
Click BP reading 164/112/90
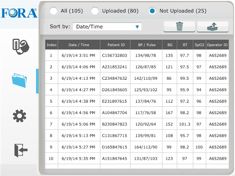pos(145,147)
